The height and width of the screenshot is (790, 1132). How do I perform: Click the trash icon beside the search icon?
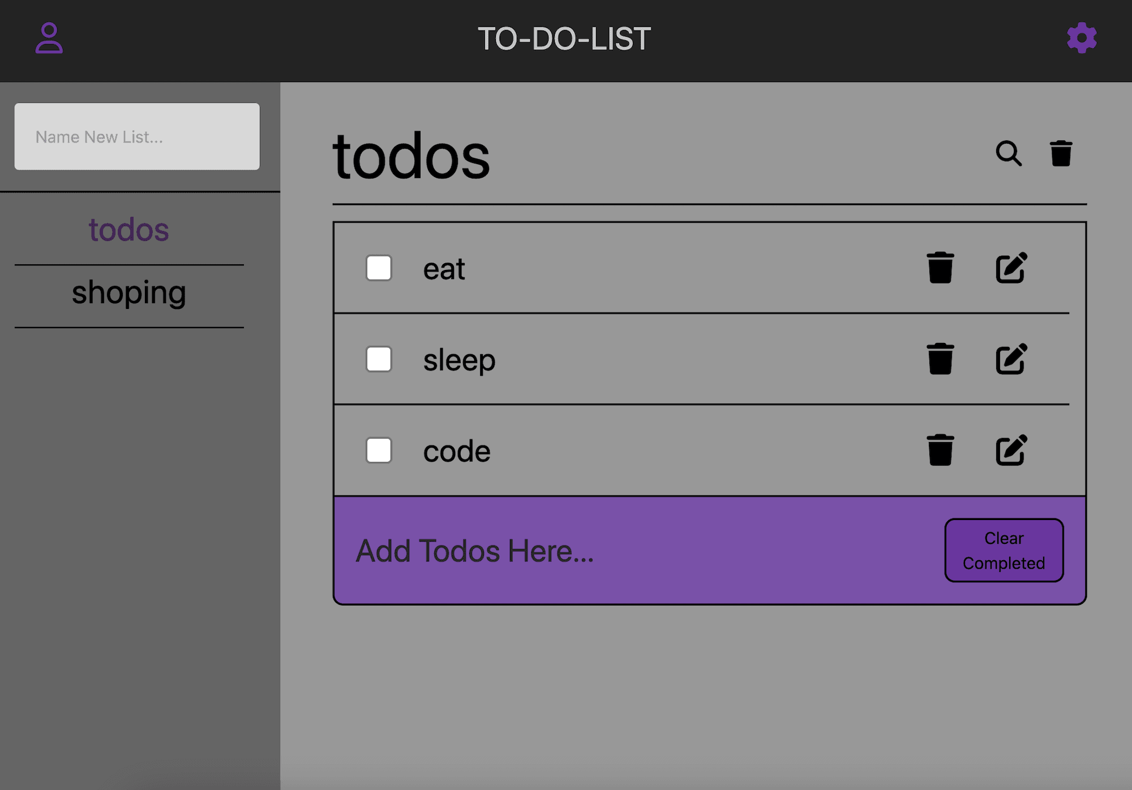coord(1061,153)
